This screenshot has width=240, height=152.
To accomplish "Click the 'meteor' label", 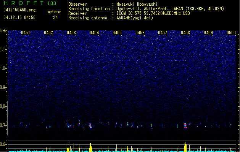I will (x=54, y=12).
